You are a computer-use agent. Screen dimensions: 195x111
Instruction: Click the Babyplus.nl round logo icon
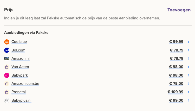(7, 100)
